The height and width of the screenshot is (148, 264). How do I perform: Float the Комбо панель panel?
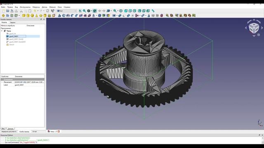[x=41, y=19]
